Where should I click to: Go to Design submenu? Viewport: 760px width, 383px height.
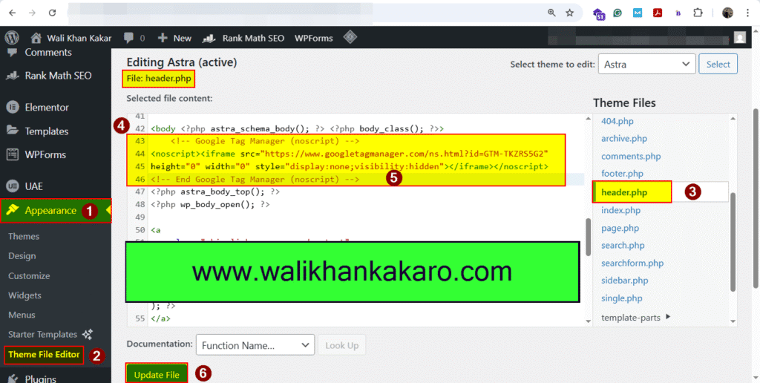pyautogui.click(x=22, y=255)
